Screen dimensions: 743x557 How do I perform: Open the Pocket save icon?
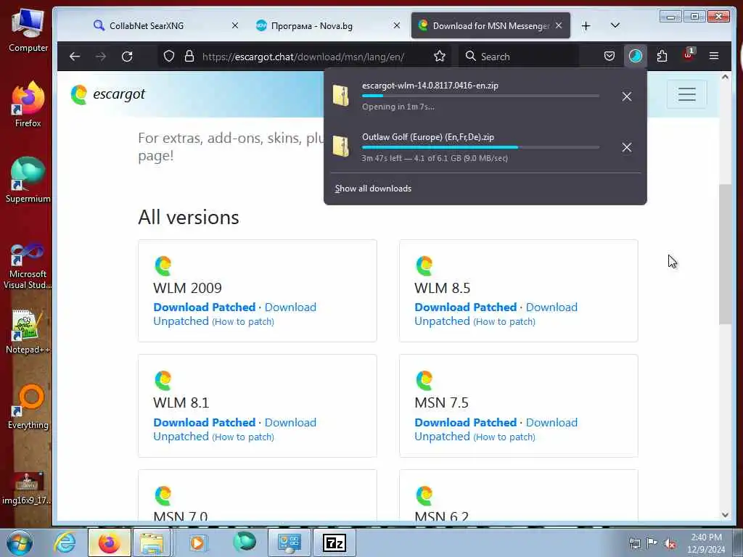(x=609, y=57)
